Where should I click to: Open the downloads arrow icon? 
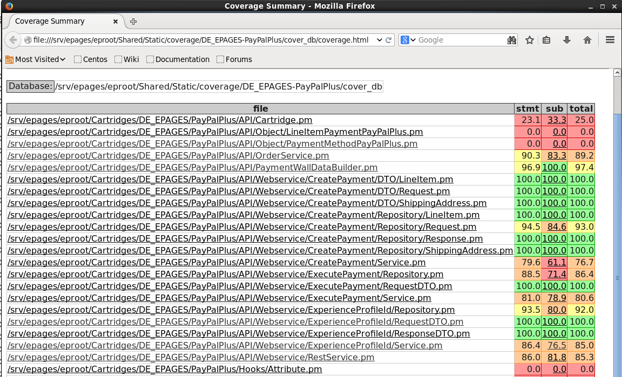point(566,40)
